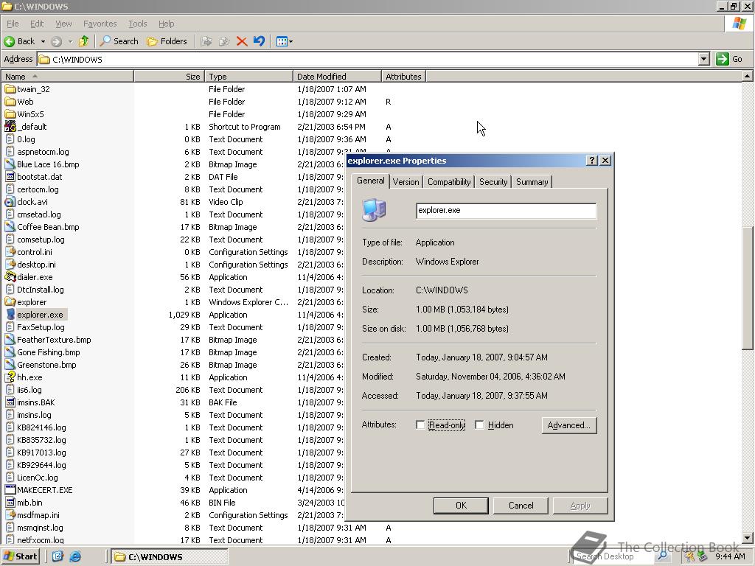The height and width of the screenshot is (566, 755).
Task: Switch to the Compatibility tab
Action: [x=449, y=182]
